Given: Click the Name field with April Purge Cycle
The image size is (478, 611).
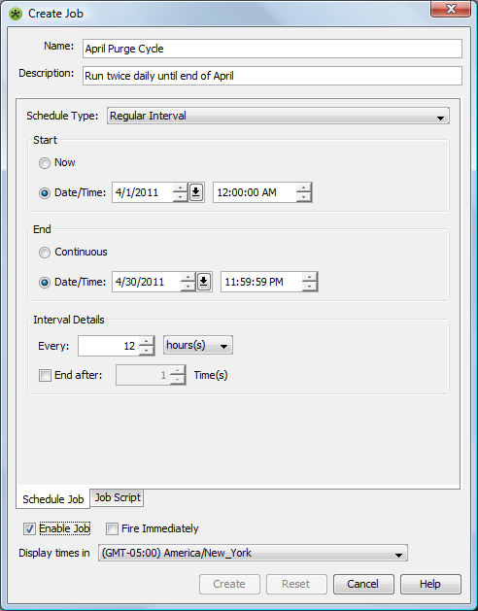Looking at the screenshot, I should (272, 49).
